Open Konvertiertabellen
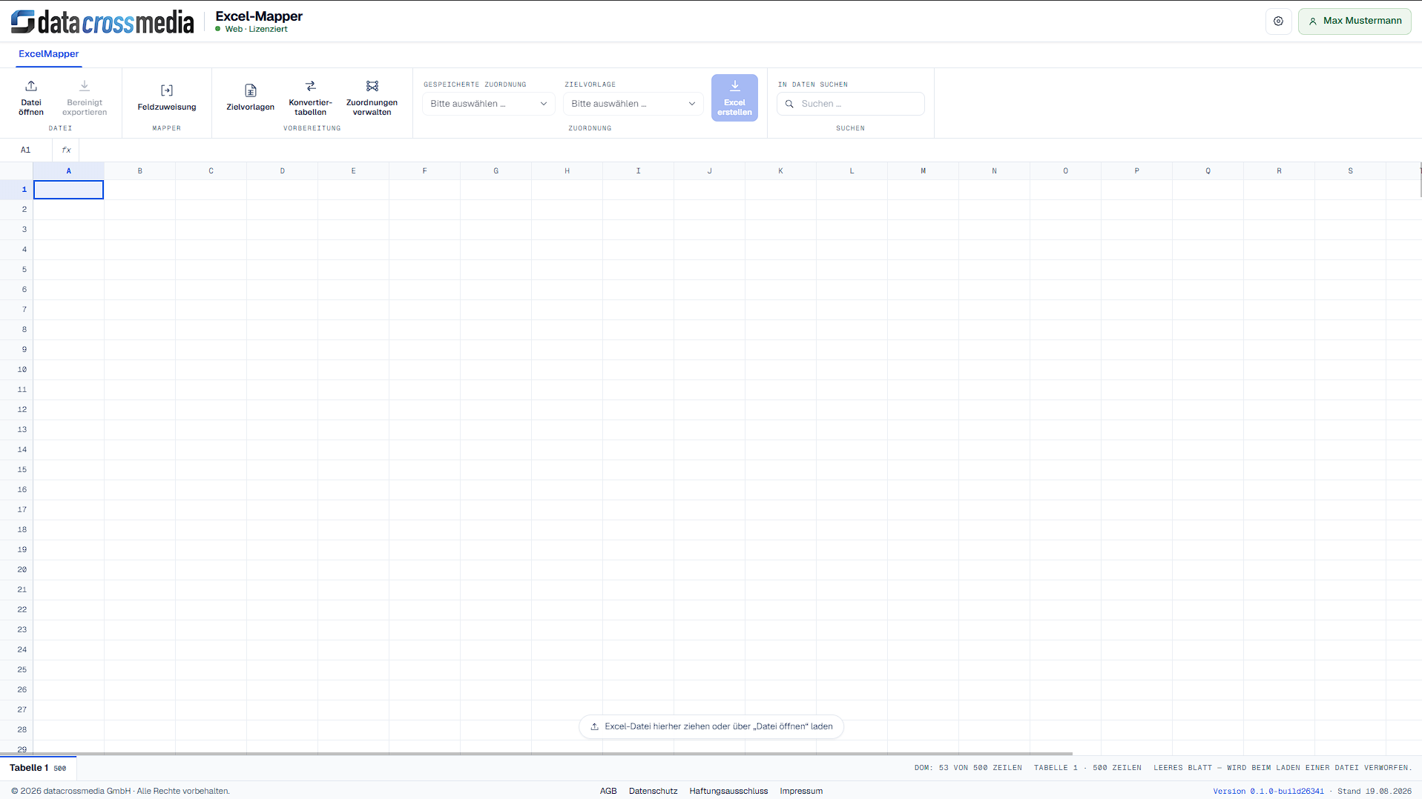This screenshot has width=1422, height=799. pos(310,98)
